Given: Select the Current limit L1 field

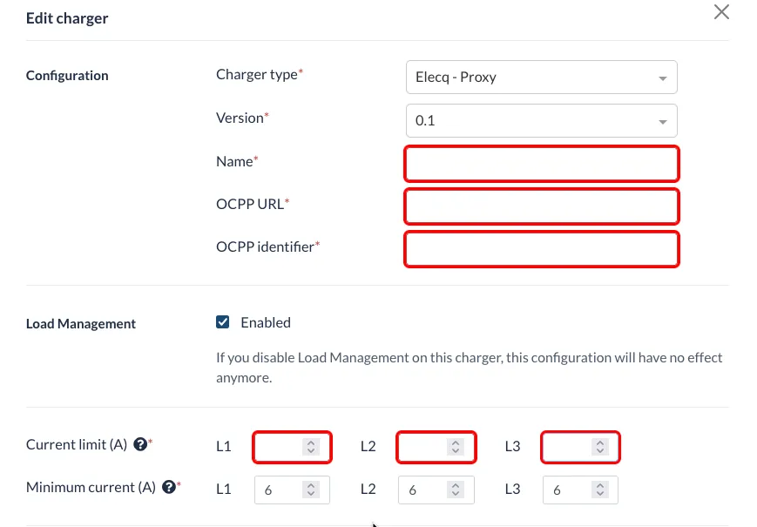Looking at the screenshot, I should point(292,447).
